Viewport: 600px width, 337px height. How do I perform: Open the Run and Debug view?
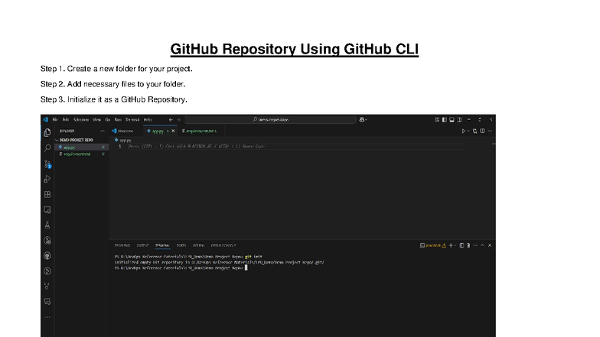[47, 179]
